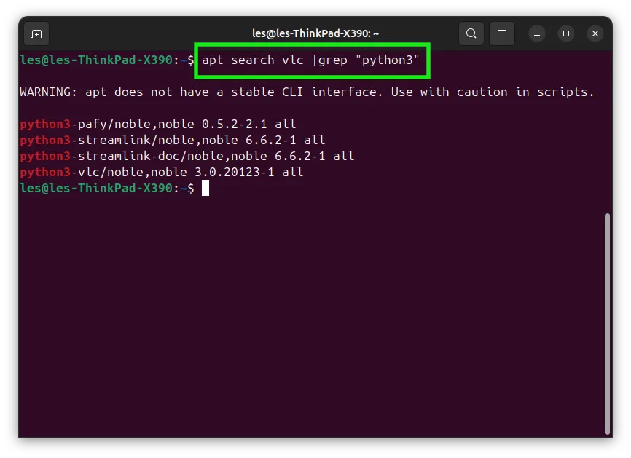Close the terminal window

595,33
